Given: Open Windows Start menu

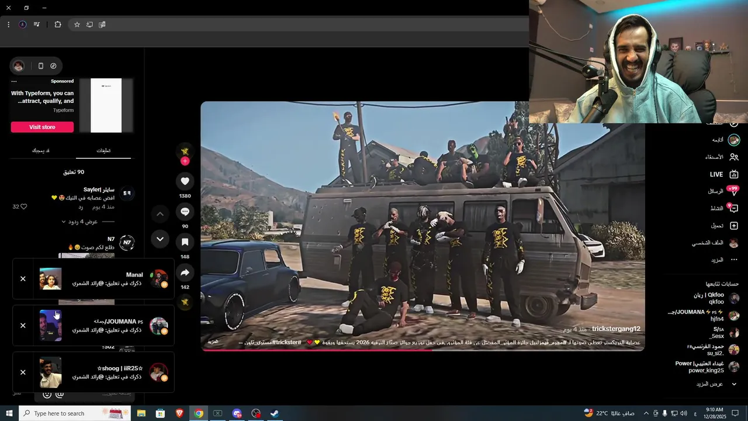Looking at the screenshot, I should [9, 413].
